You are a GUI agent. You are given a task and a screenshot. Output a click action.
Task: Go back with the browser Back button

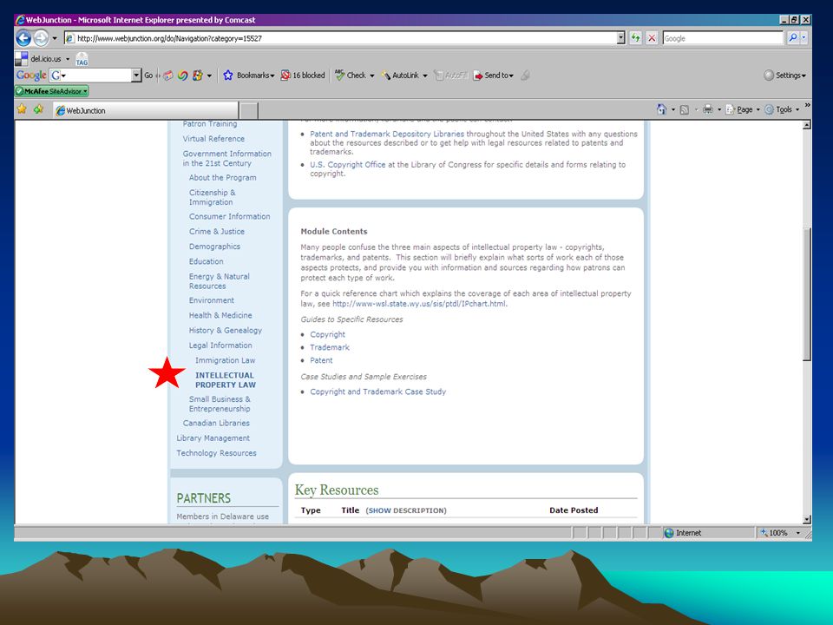pyautogui.click(x=24, y=37)
